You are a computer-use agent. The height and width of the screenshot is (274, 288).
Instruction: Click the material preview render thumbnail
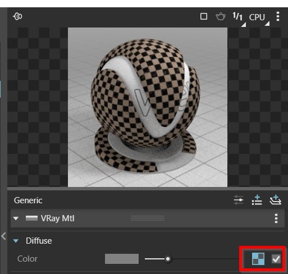148,107
